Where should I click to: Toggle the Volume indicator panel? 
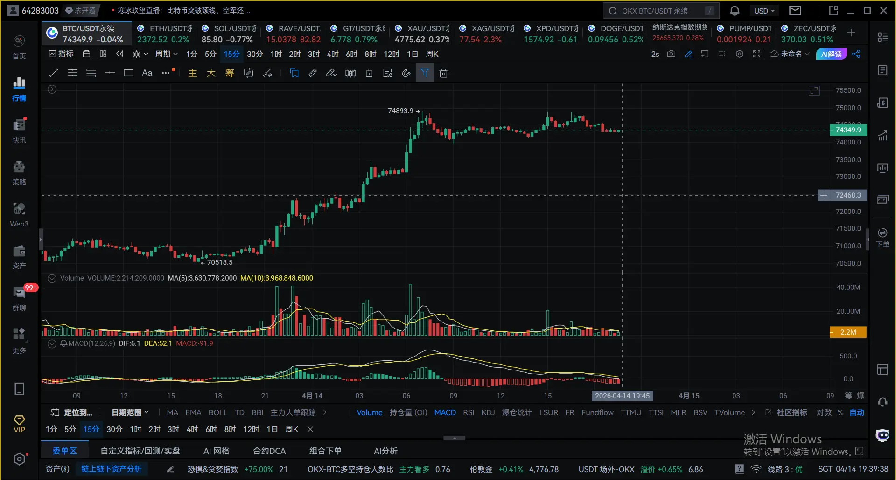point(370,412)
